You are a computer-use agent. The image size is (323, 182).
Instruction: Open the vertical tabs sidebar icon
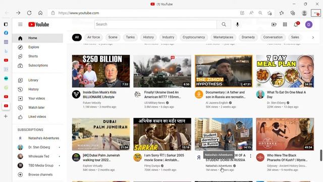6,24
